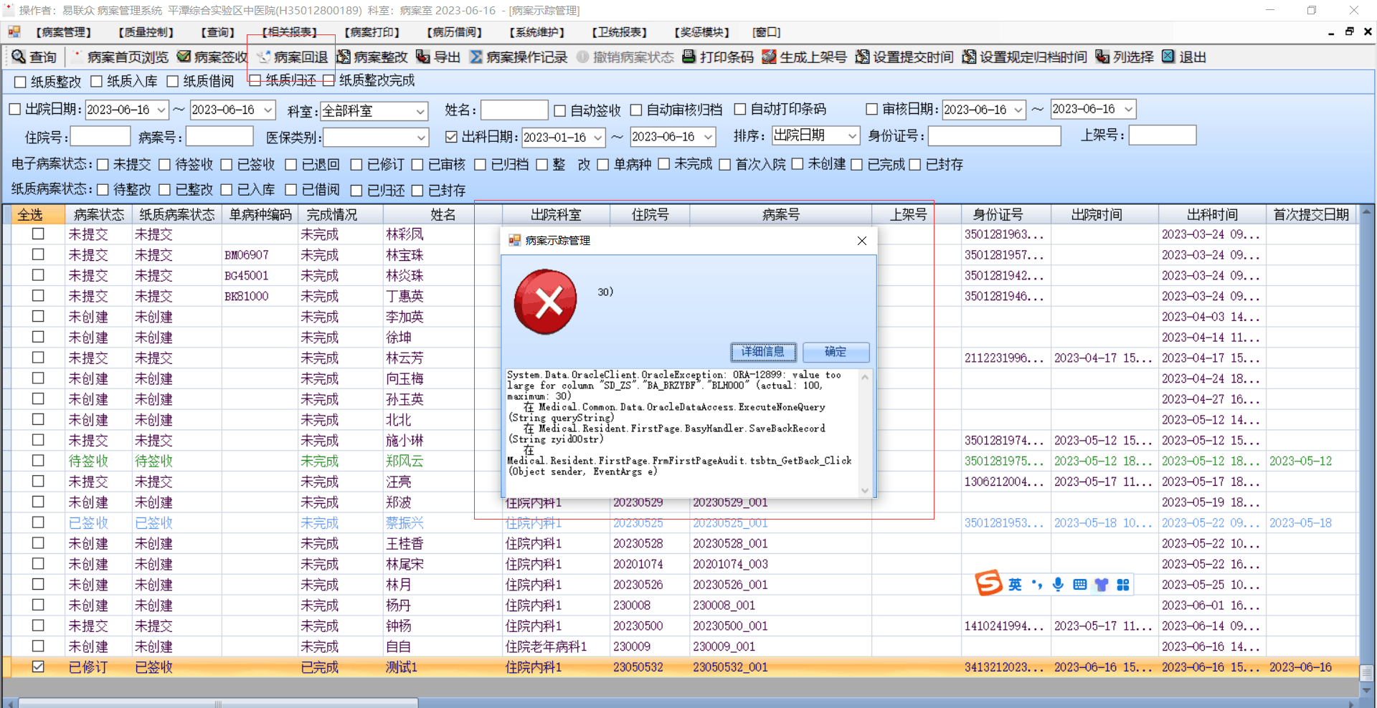1377x708 pixels.
Task: Click the 首次提交日期 column header
Action: click(x=1311, y=214)
